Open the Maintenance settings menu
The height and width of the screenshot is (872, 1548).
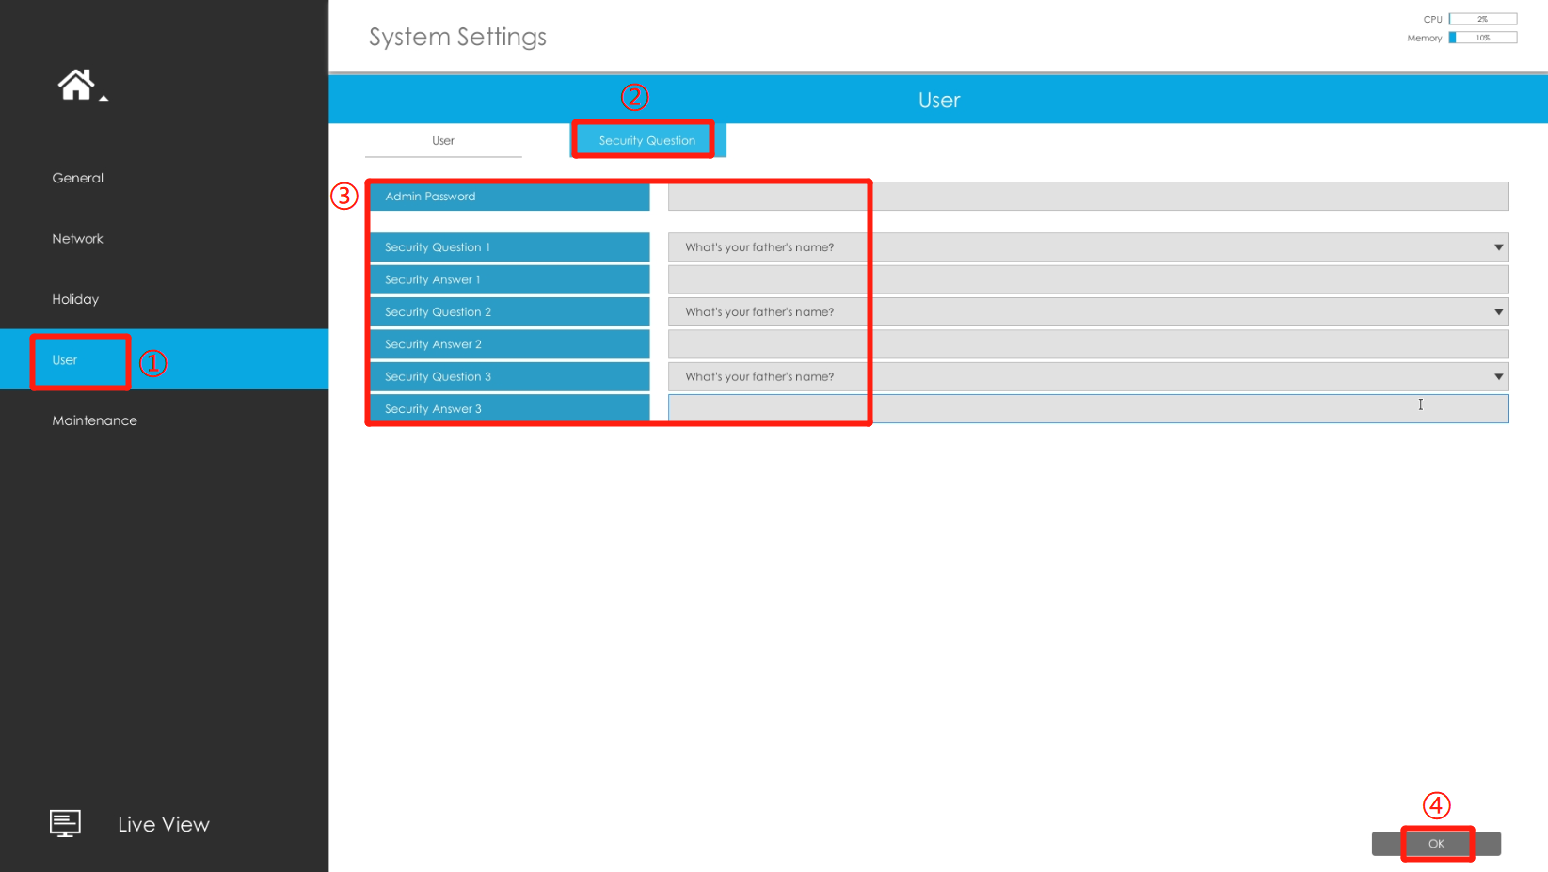click(95, 420)
